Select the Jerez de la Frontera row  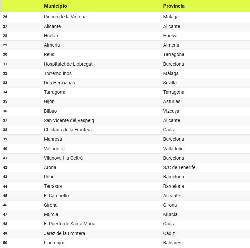pos(65,233)
